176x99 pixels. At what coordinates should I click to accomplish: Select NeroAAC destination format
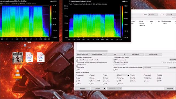[x=144, y=75]
